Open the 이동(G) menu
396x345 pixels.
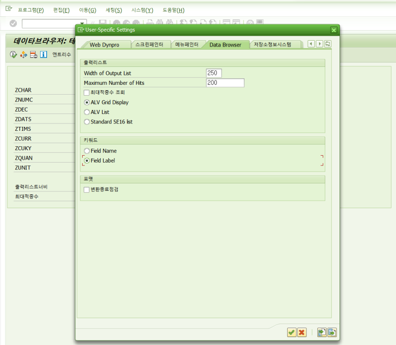[x=88, y=10]
